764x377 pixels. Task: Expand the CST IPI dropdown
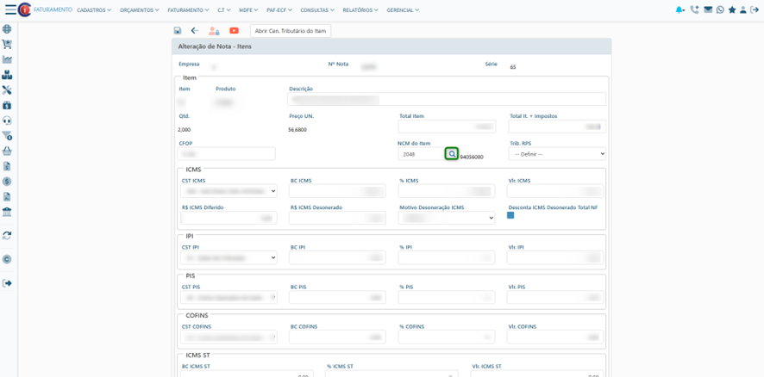tap(229, 257)
